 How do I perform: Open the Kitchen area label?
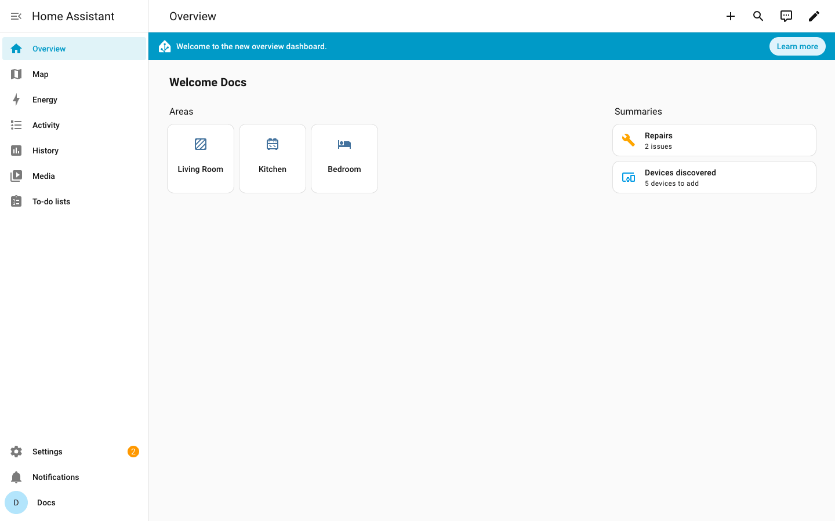[x=273, y=169]
